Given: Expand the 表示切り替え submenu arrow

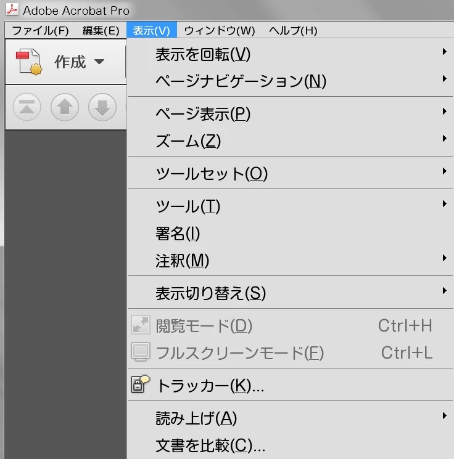Looking at the screenshot, I should point(445,291).
